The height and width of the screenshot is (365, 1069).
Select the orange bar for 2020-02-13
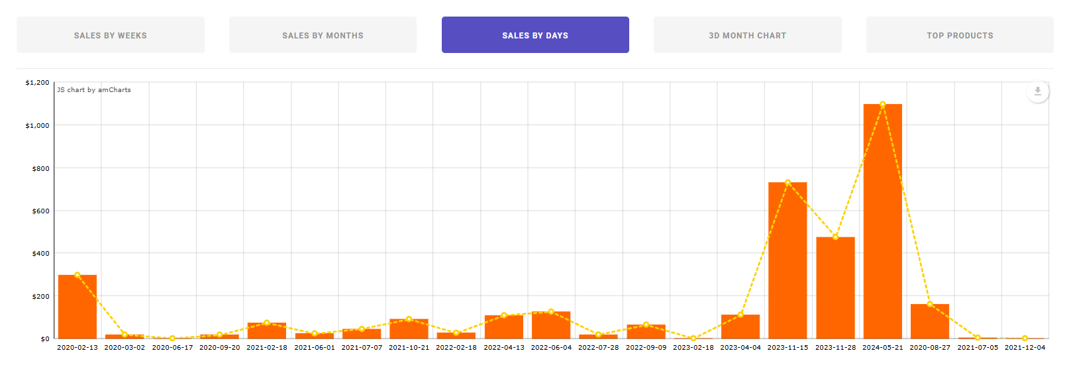point(77,307)
